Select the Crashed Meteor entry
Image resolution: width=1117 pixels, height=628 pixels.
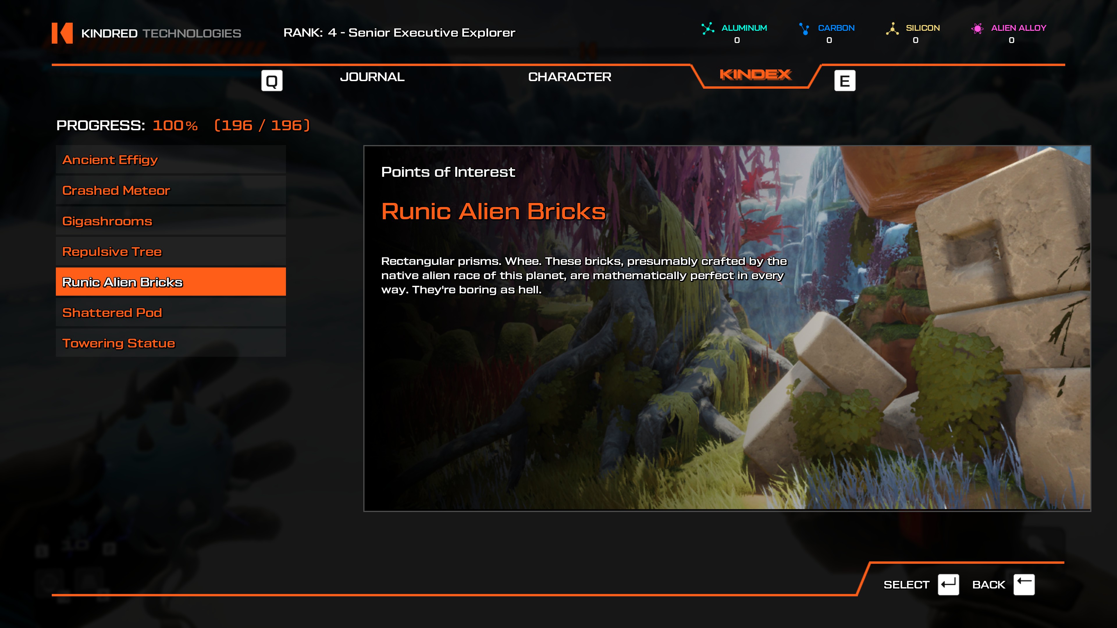(171, 190)
